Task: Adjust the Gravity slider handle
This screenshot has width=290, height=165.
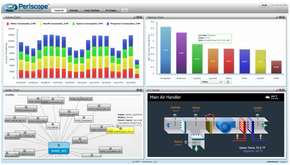Action: coord(59,95)
